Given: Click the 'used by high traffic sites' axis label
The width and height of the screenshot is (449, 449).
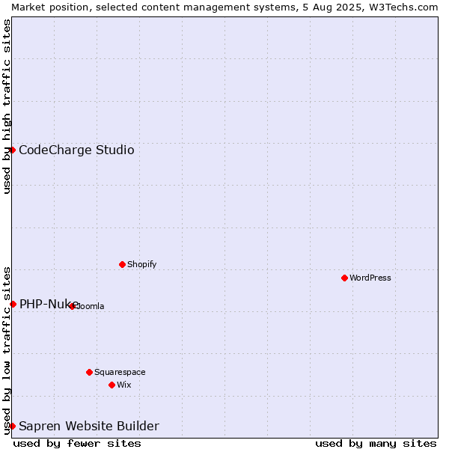Looking at the screenshot, I should coord(6,106).
